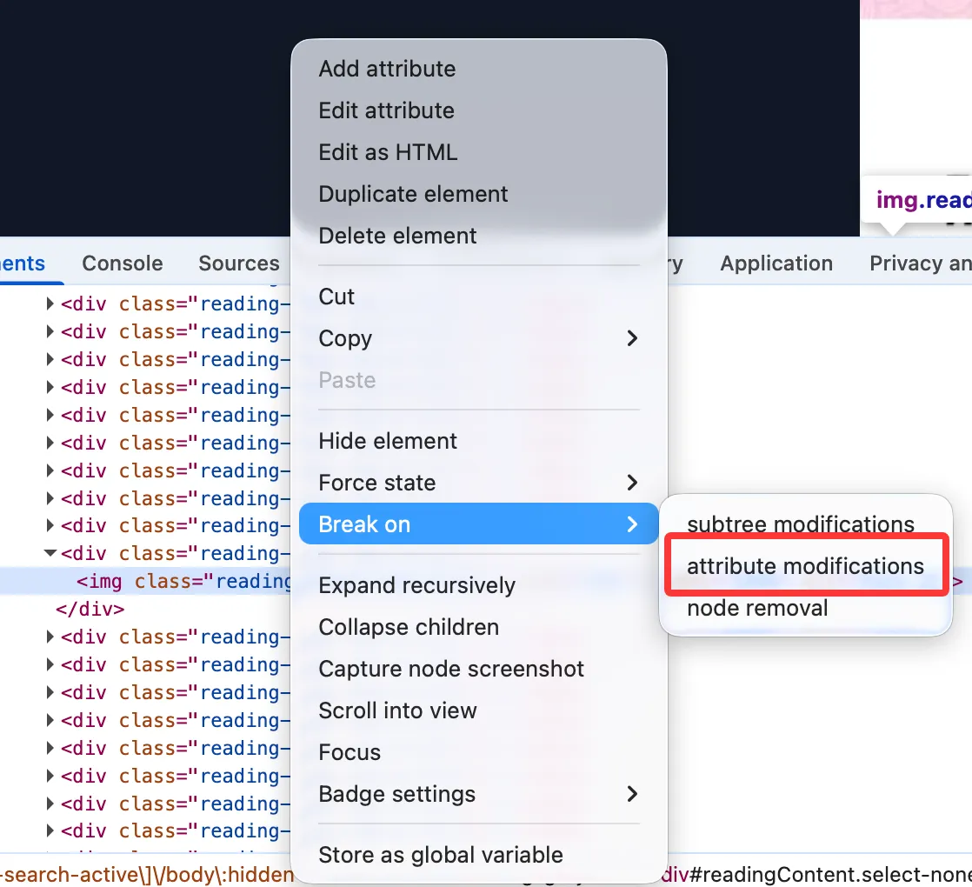Click 'Hide element' menu entry
972x887 pixels.
pyautogui.click(x=388, y=441)
